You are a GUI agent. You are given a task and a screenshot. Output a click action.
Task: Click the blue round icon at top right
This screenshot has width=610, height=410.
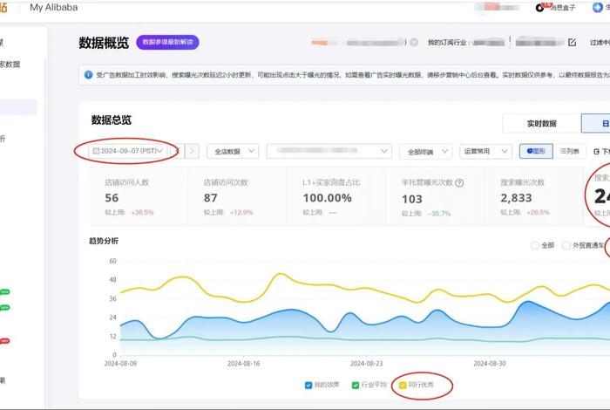[x=598, y=7]
